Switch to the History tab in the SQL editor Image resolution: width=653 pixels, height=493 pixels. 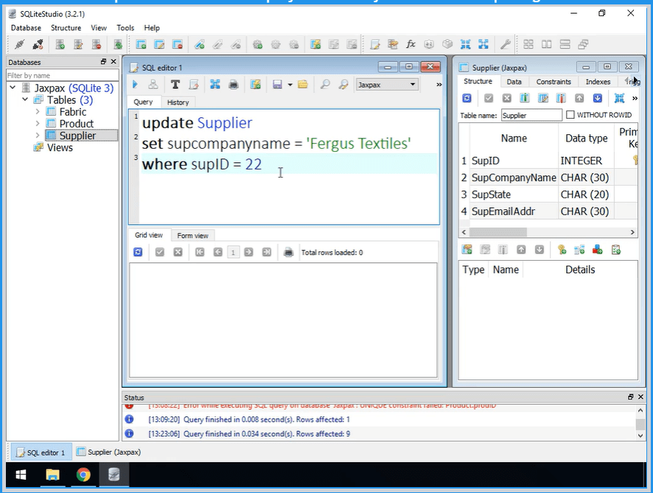(178, 102)
